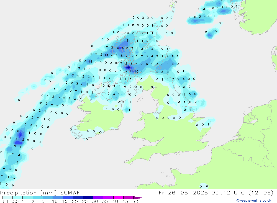Click the "0.1" label under the legend
This screenshot has width=277, height=203.
(5, 201)
